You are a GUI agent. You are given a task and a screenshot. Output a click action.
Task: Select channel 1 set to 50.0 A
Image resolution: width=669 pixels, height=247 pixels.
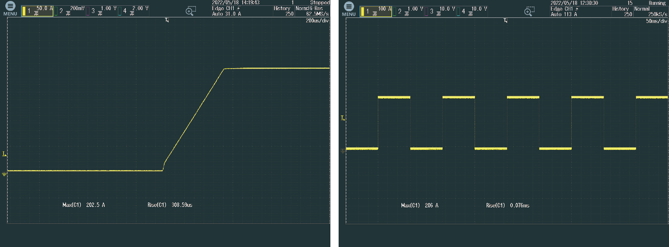pyautogui.click(x=37, y=11)
